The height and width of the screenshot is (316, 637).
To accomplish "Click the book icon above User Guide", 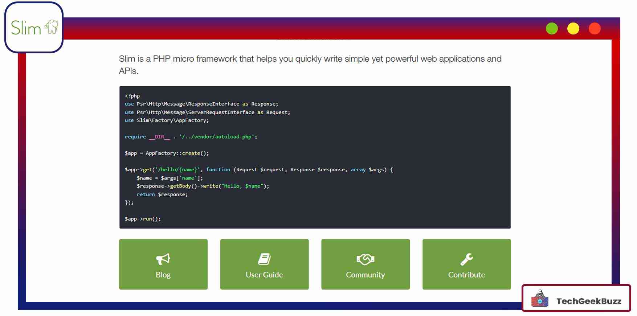I will pos(264,259).
